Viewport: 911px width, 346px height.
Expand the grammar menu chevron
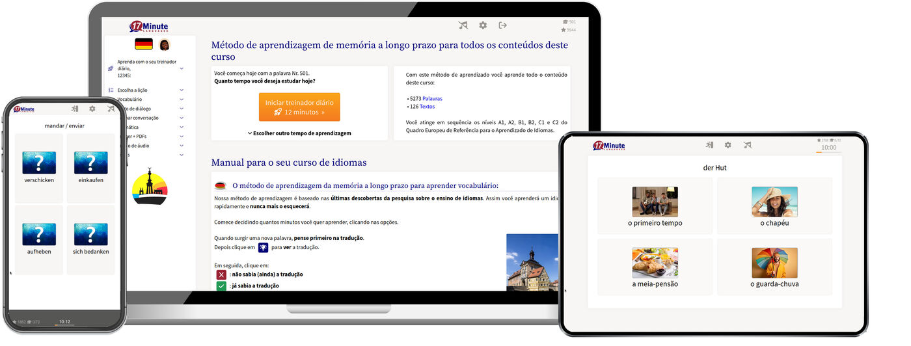click(182, 127)
